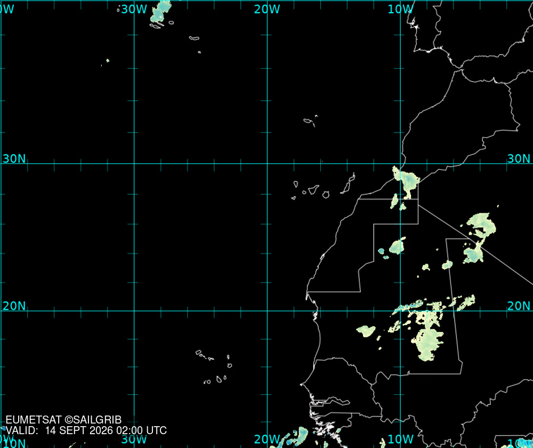
Task: Click the 20W label along the top
Action: coord(267,9)
